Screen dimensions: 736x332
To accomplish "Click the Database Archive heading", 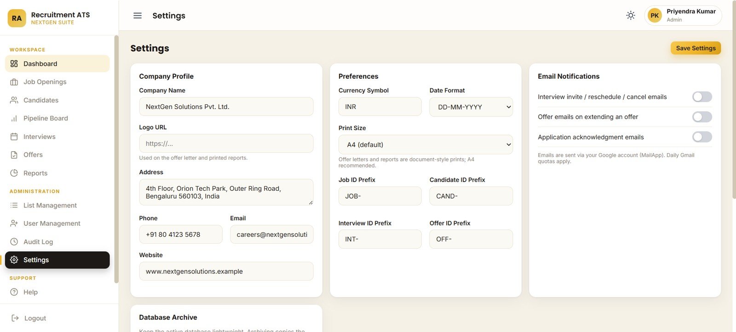I will tap(168, 317).
